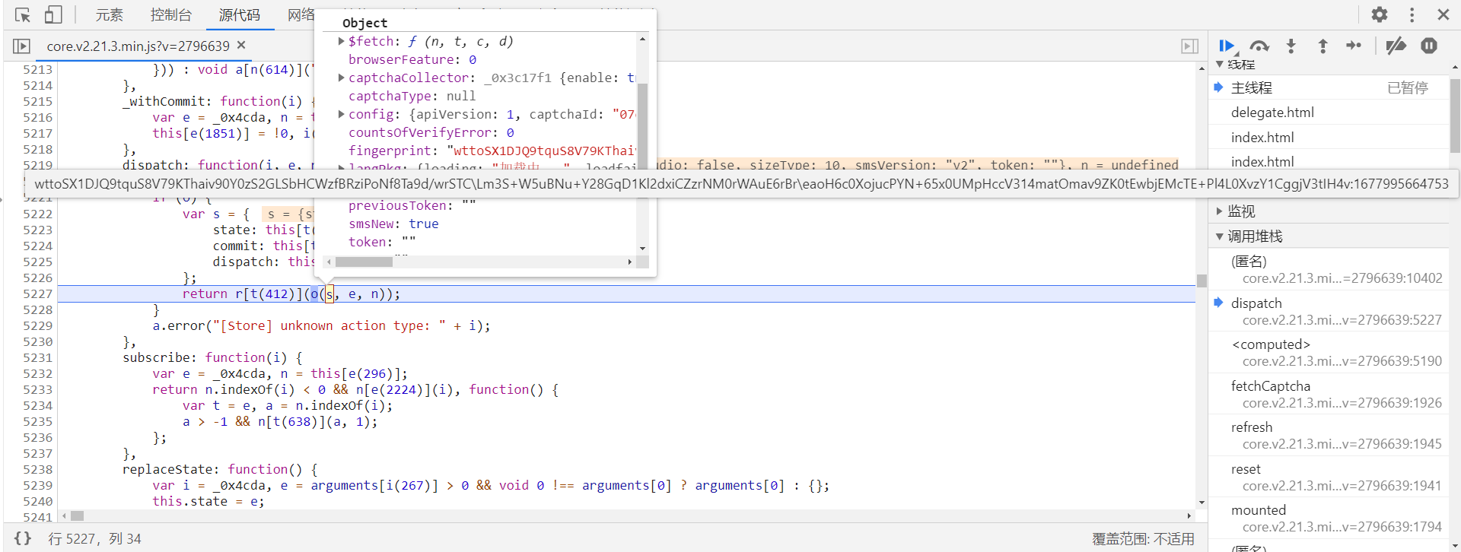Screen dimensions: 1461x552
Task: Step to the next statement
Action: tap(1354, 46)
